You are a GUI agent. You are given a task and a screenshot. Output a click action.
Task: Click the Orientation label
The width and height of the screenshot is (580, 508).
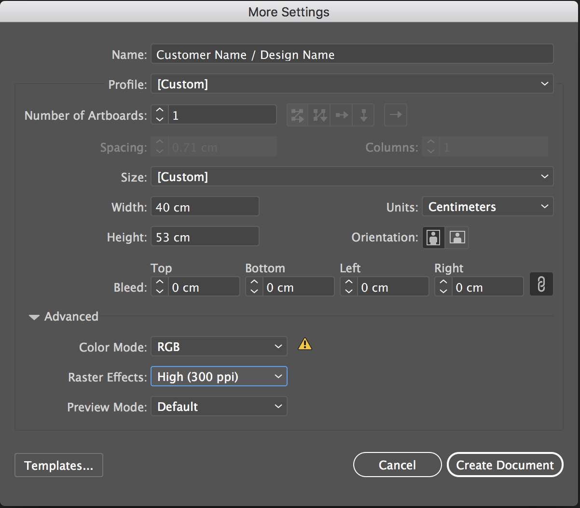[x=385, y=237]
